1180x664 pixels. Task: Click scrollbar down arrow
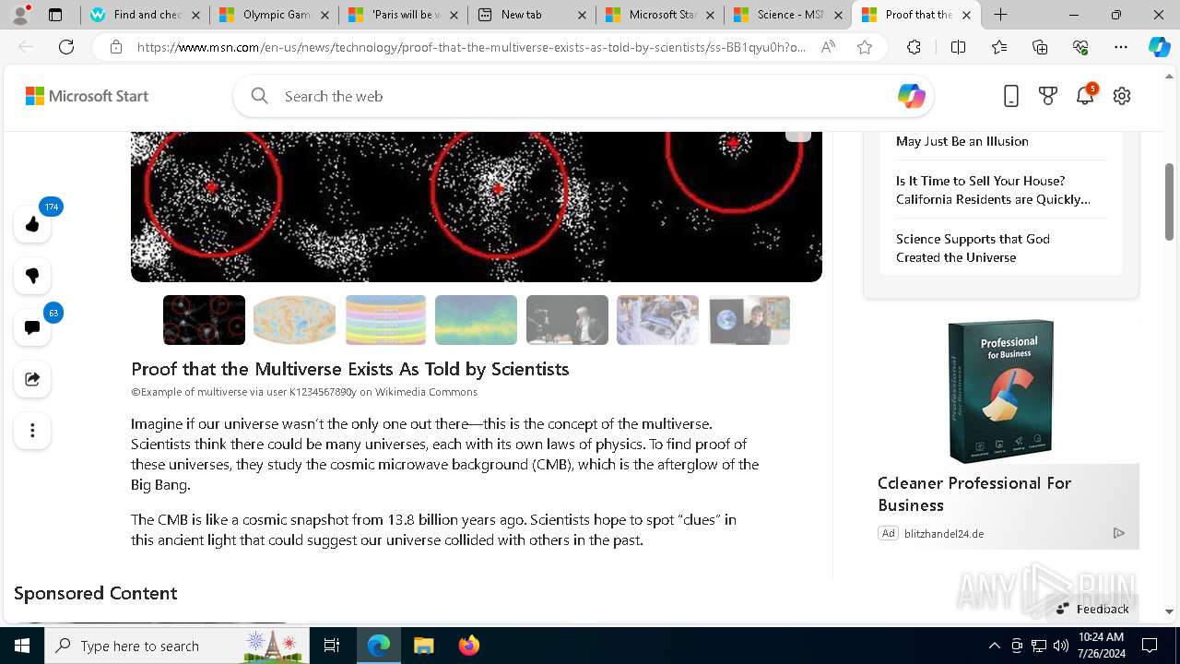1170,611
